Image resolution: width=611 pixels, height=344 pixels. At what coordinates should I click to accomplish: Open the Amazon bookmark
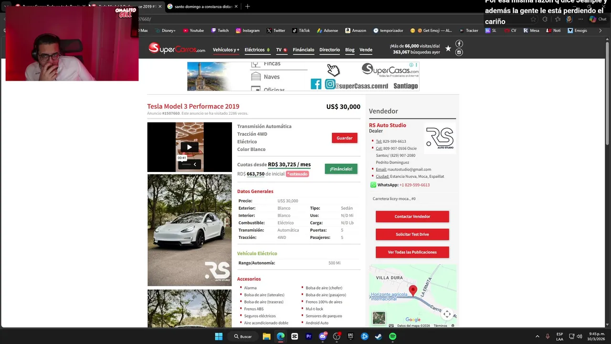point(356,31)
